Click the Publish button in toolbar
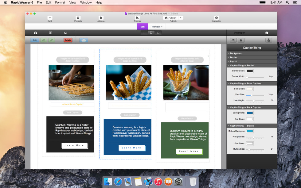The height and width of the screenshot is (188, 301). point(171,18)
